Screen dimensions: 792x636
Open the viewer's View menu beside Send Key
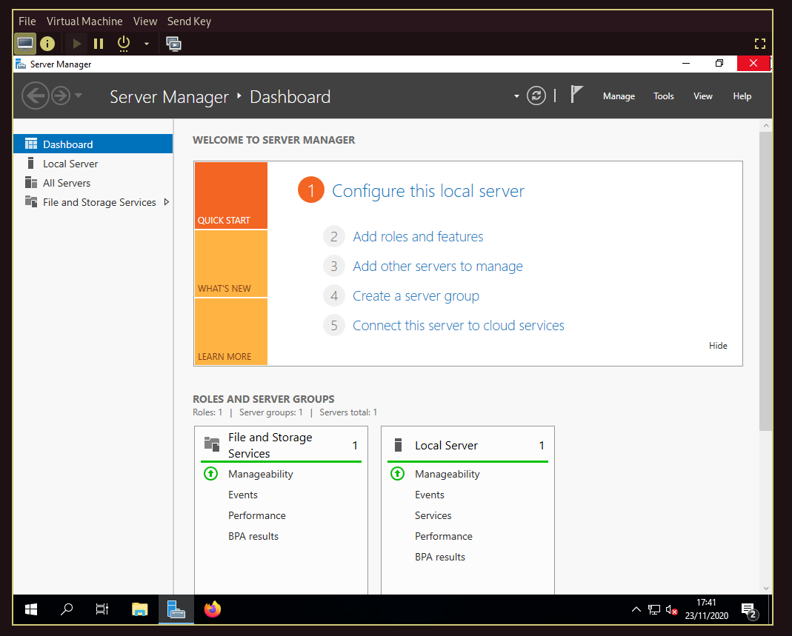(145, 21)
